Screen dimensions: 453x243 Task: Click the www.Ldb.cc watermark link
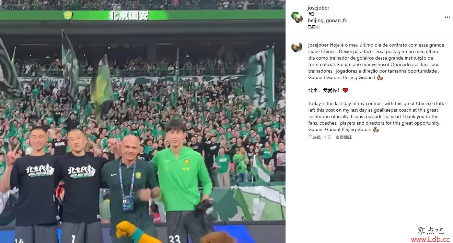(430, 240)
